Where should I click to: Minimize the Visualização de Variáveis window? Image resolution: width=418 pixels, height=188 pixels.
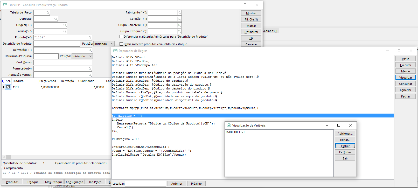pyautogui.click(x=327, y=125)
